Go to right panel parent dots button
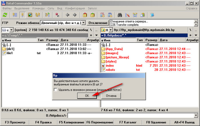The image size is (200, 126). 196,30
